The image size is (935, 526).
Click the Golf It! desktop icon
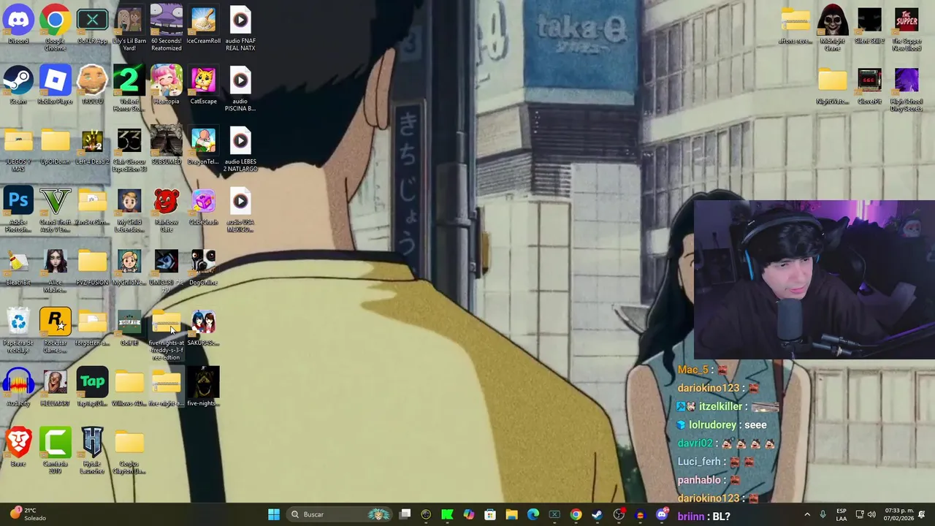(129, 327)
